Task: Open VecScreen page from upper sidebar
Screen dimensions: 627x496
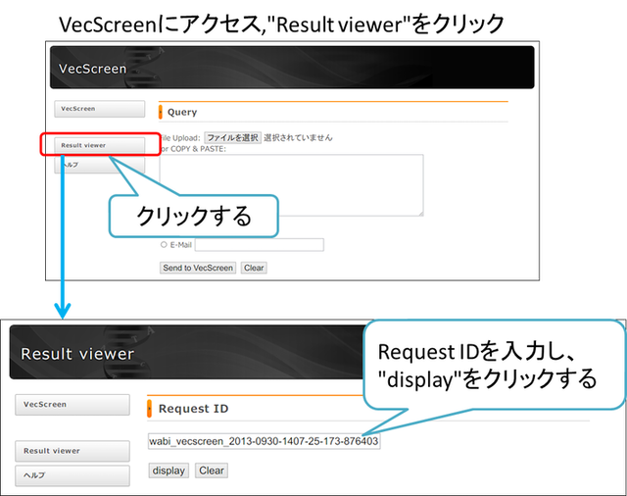Action: point(99,109)
